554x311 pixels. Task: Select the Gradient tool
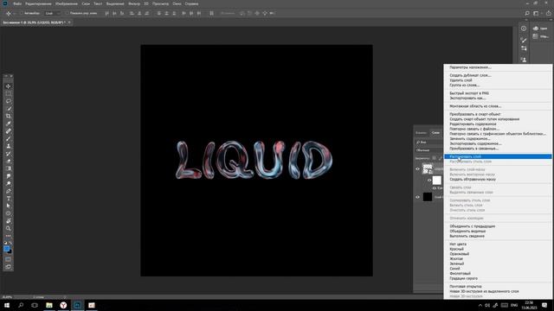pyautogui.click(x=8, y=168)
